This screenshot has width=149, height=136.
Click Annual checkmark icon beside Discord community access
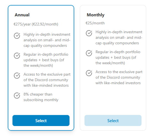pyautogui.click(x=17, y=76)
